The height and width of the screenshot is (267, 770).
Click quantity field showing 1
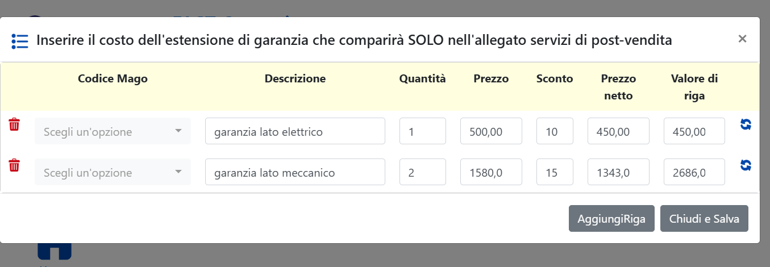[x=422, y=131]
